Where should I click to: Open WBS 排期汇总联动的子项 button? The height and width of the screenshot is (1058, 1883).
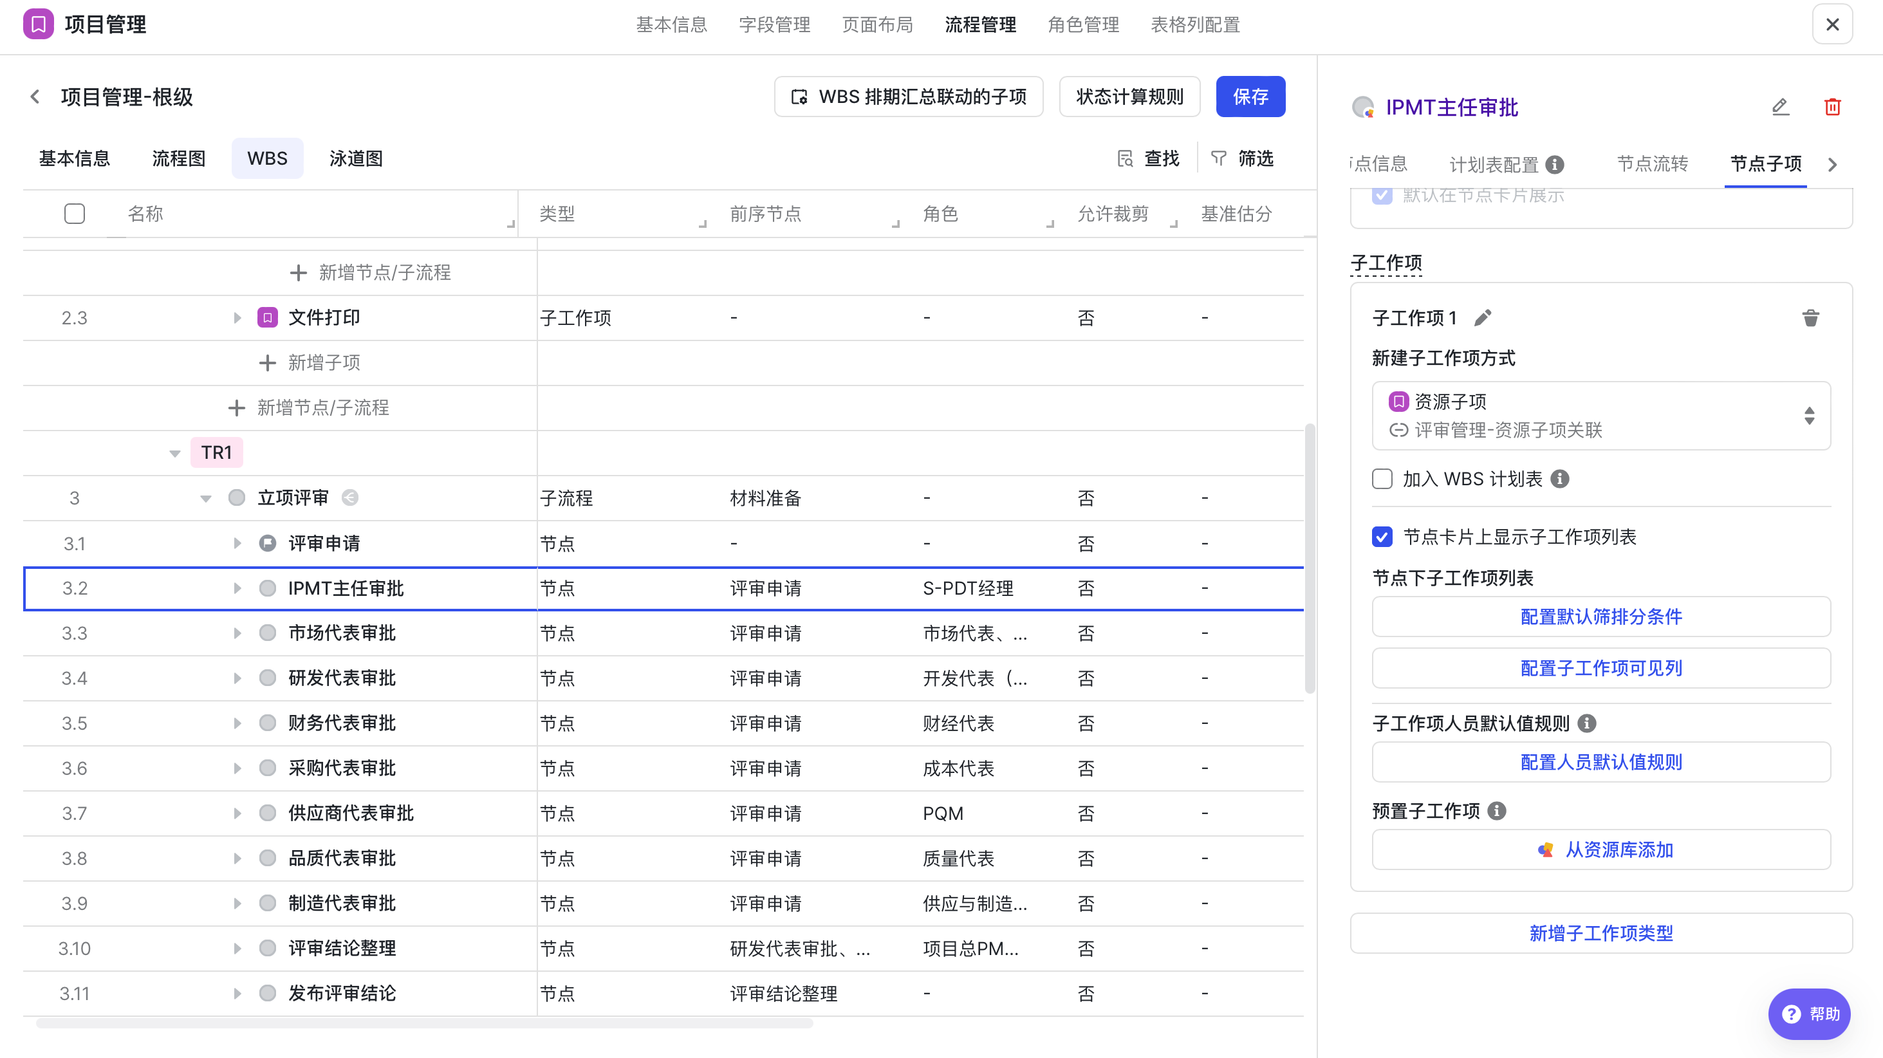tap(909, 97)
